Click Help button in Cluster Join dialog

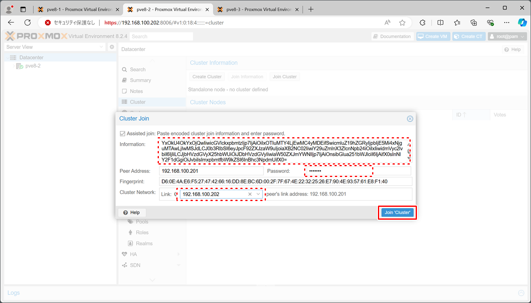click(132, 213)
